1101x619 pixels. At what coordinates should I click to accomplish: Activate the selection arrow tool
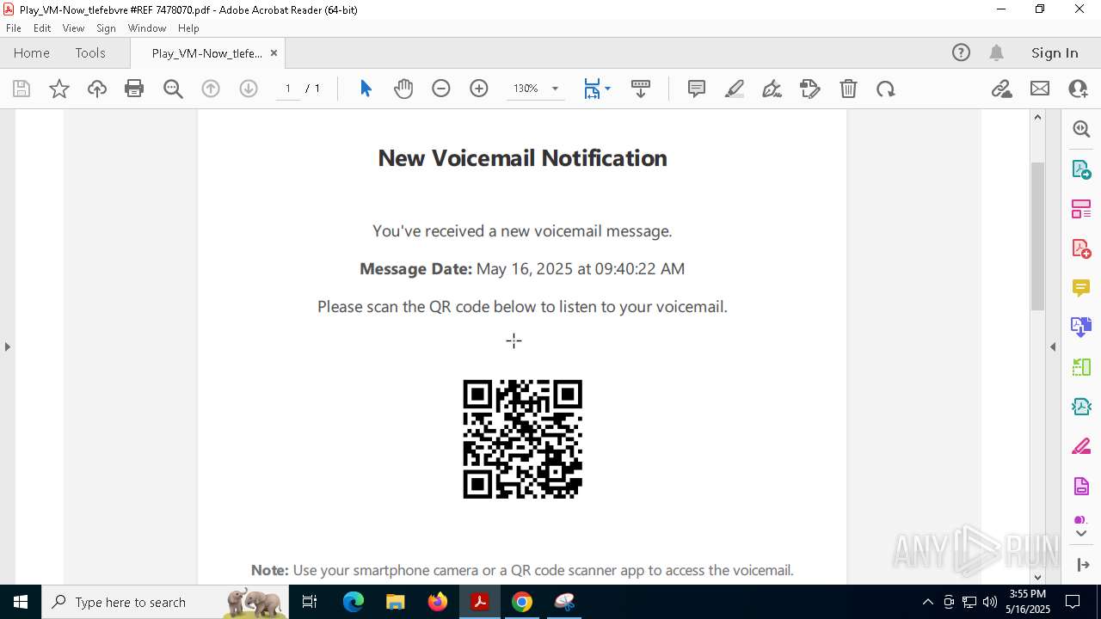pyautogui.click(x=366, y=89)
